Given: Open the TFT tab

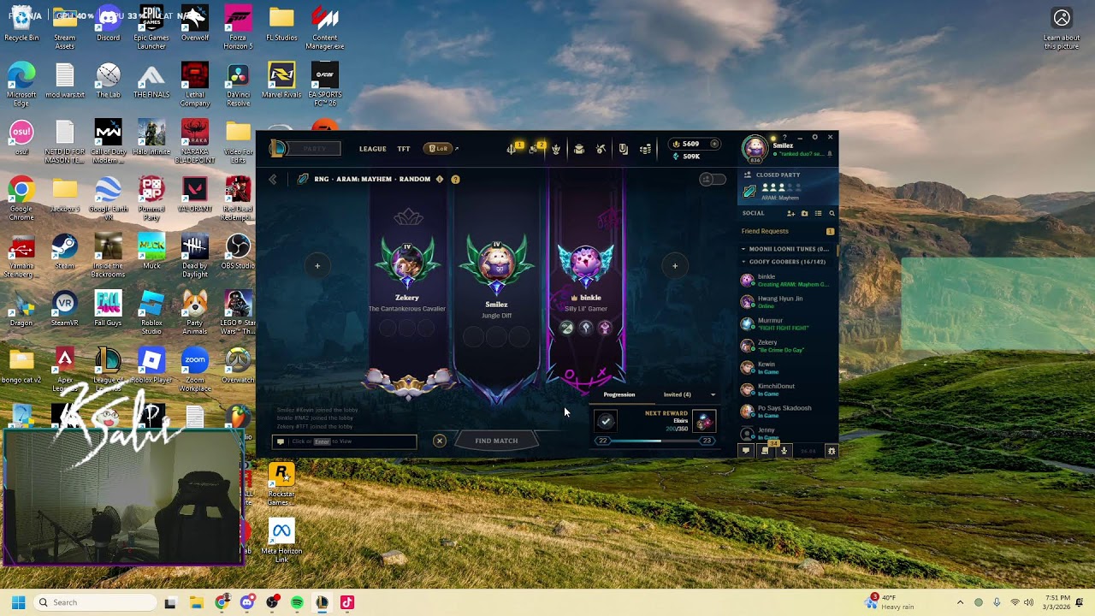Looking at the screenshot, I should click(404, 149).
